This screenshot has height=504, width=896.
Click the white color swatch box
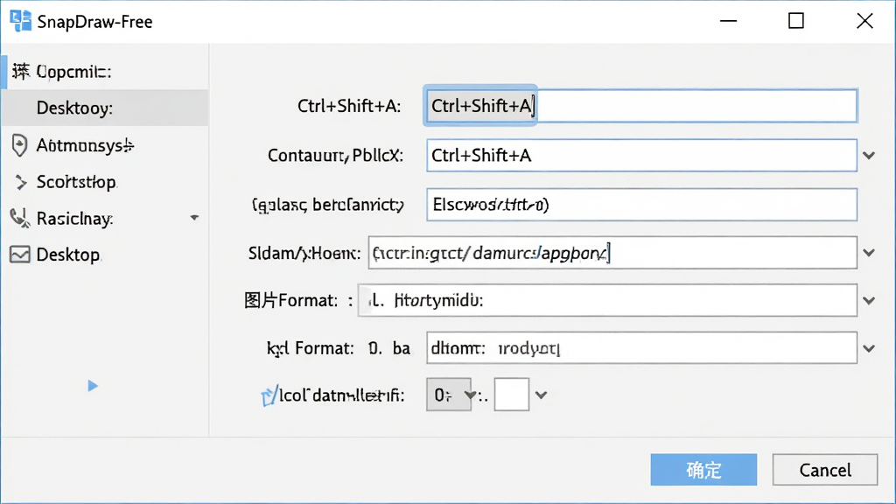click(x=511, y=395)
